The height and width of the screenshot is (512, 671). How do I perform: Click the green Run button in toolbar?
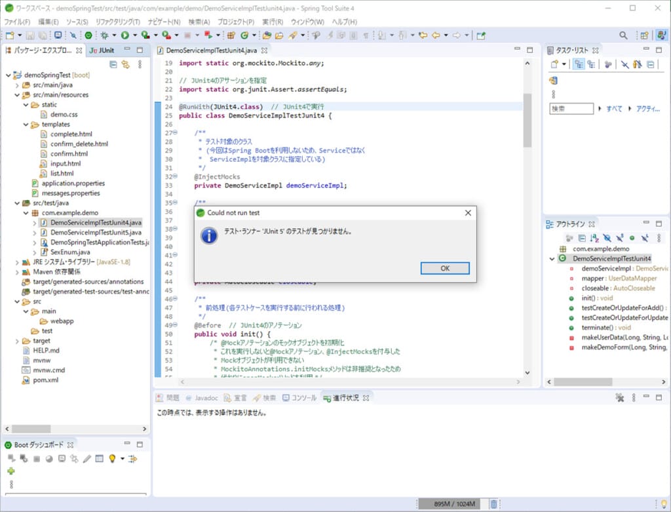pos(125,35)
